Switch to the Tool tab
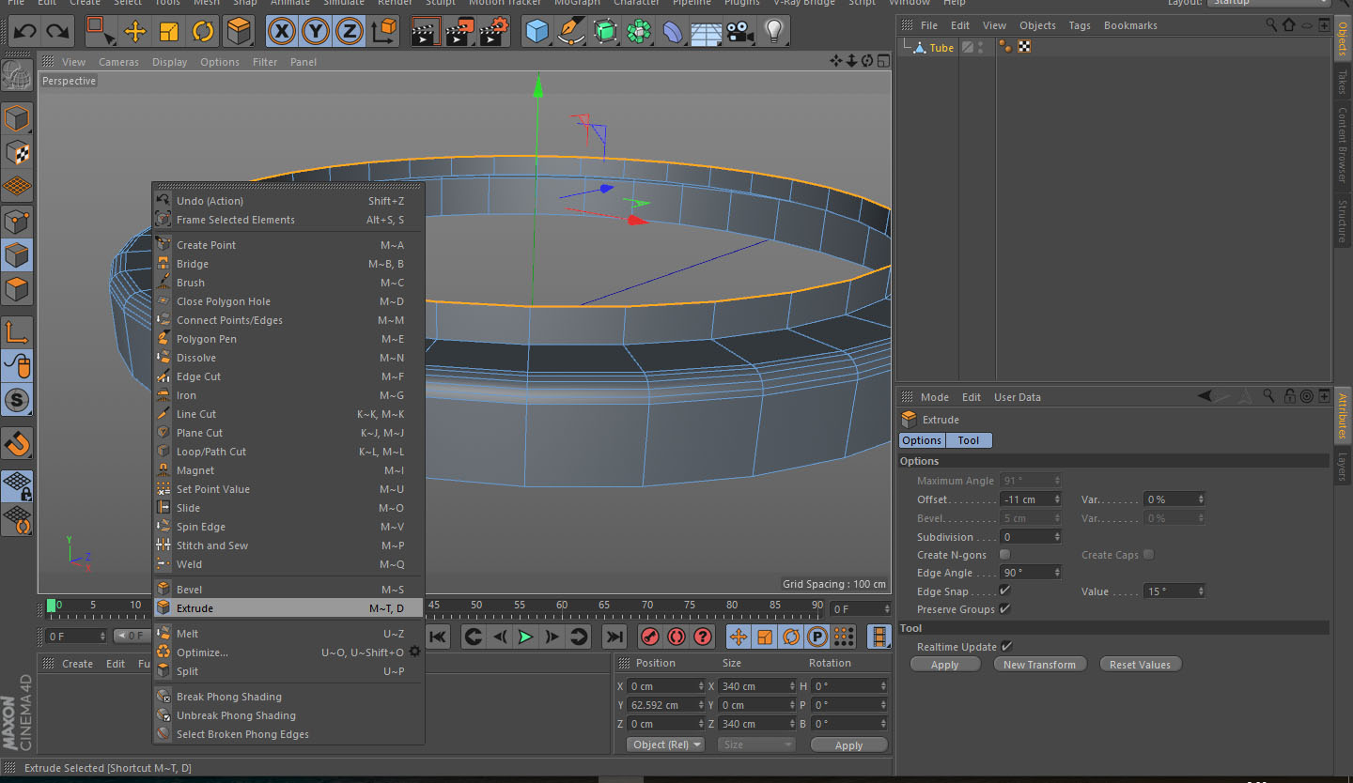1353x783 pixels. pyautogui.click(x=968, y=440)
